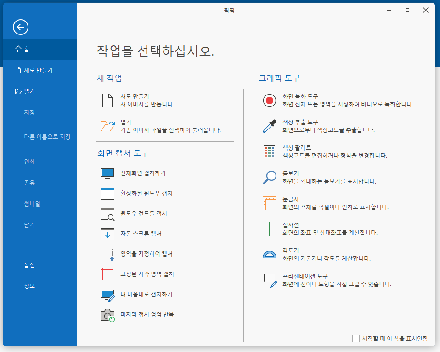Click the 각도기 title text
The height and width of the screenshot is (352, 440).
(290, 251)
